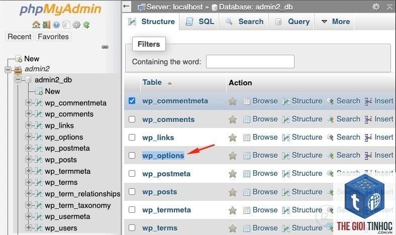Click the log out door icon
The image size is (396, 235).
click(x=46, y=25)
